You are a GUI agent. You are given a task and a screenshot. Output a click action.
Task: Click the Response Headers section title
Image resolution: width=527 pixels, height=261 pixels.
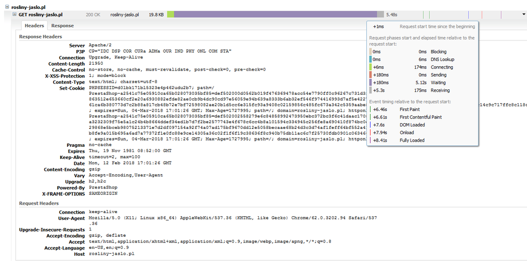tap(41, 36)
